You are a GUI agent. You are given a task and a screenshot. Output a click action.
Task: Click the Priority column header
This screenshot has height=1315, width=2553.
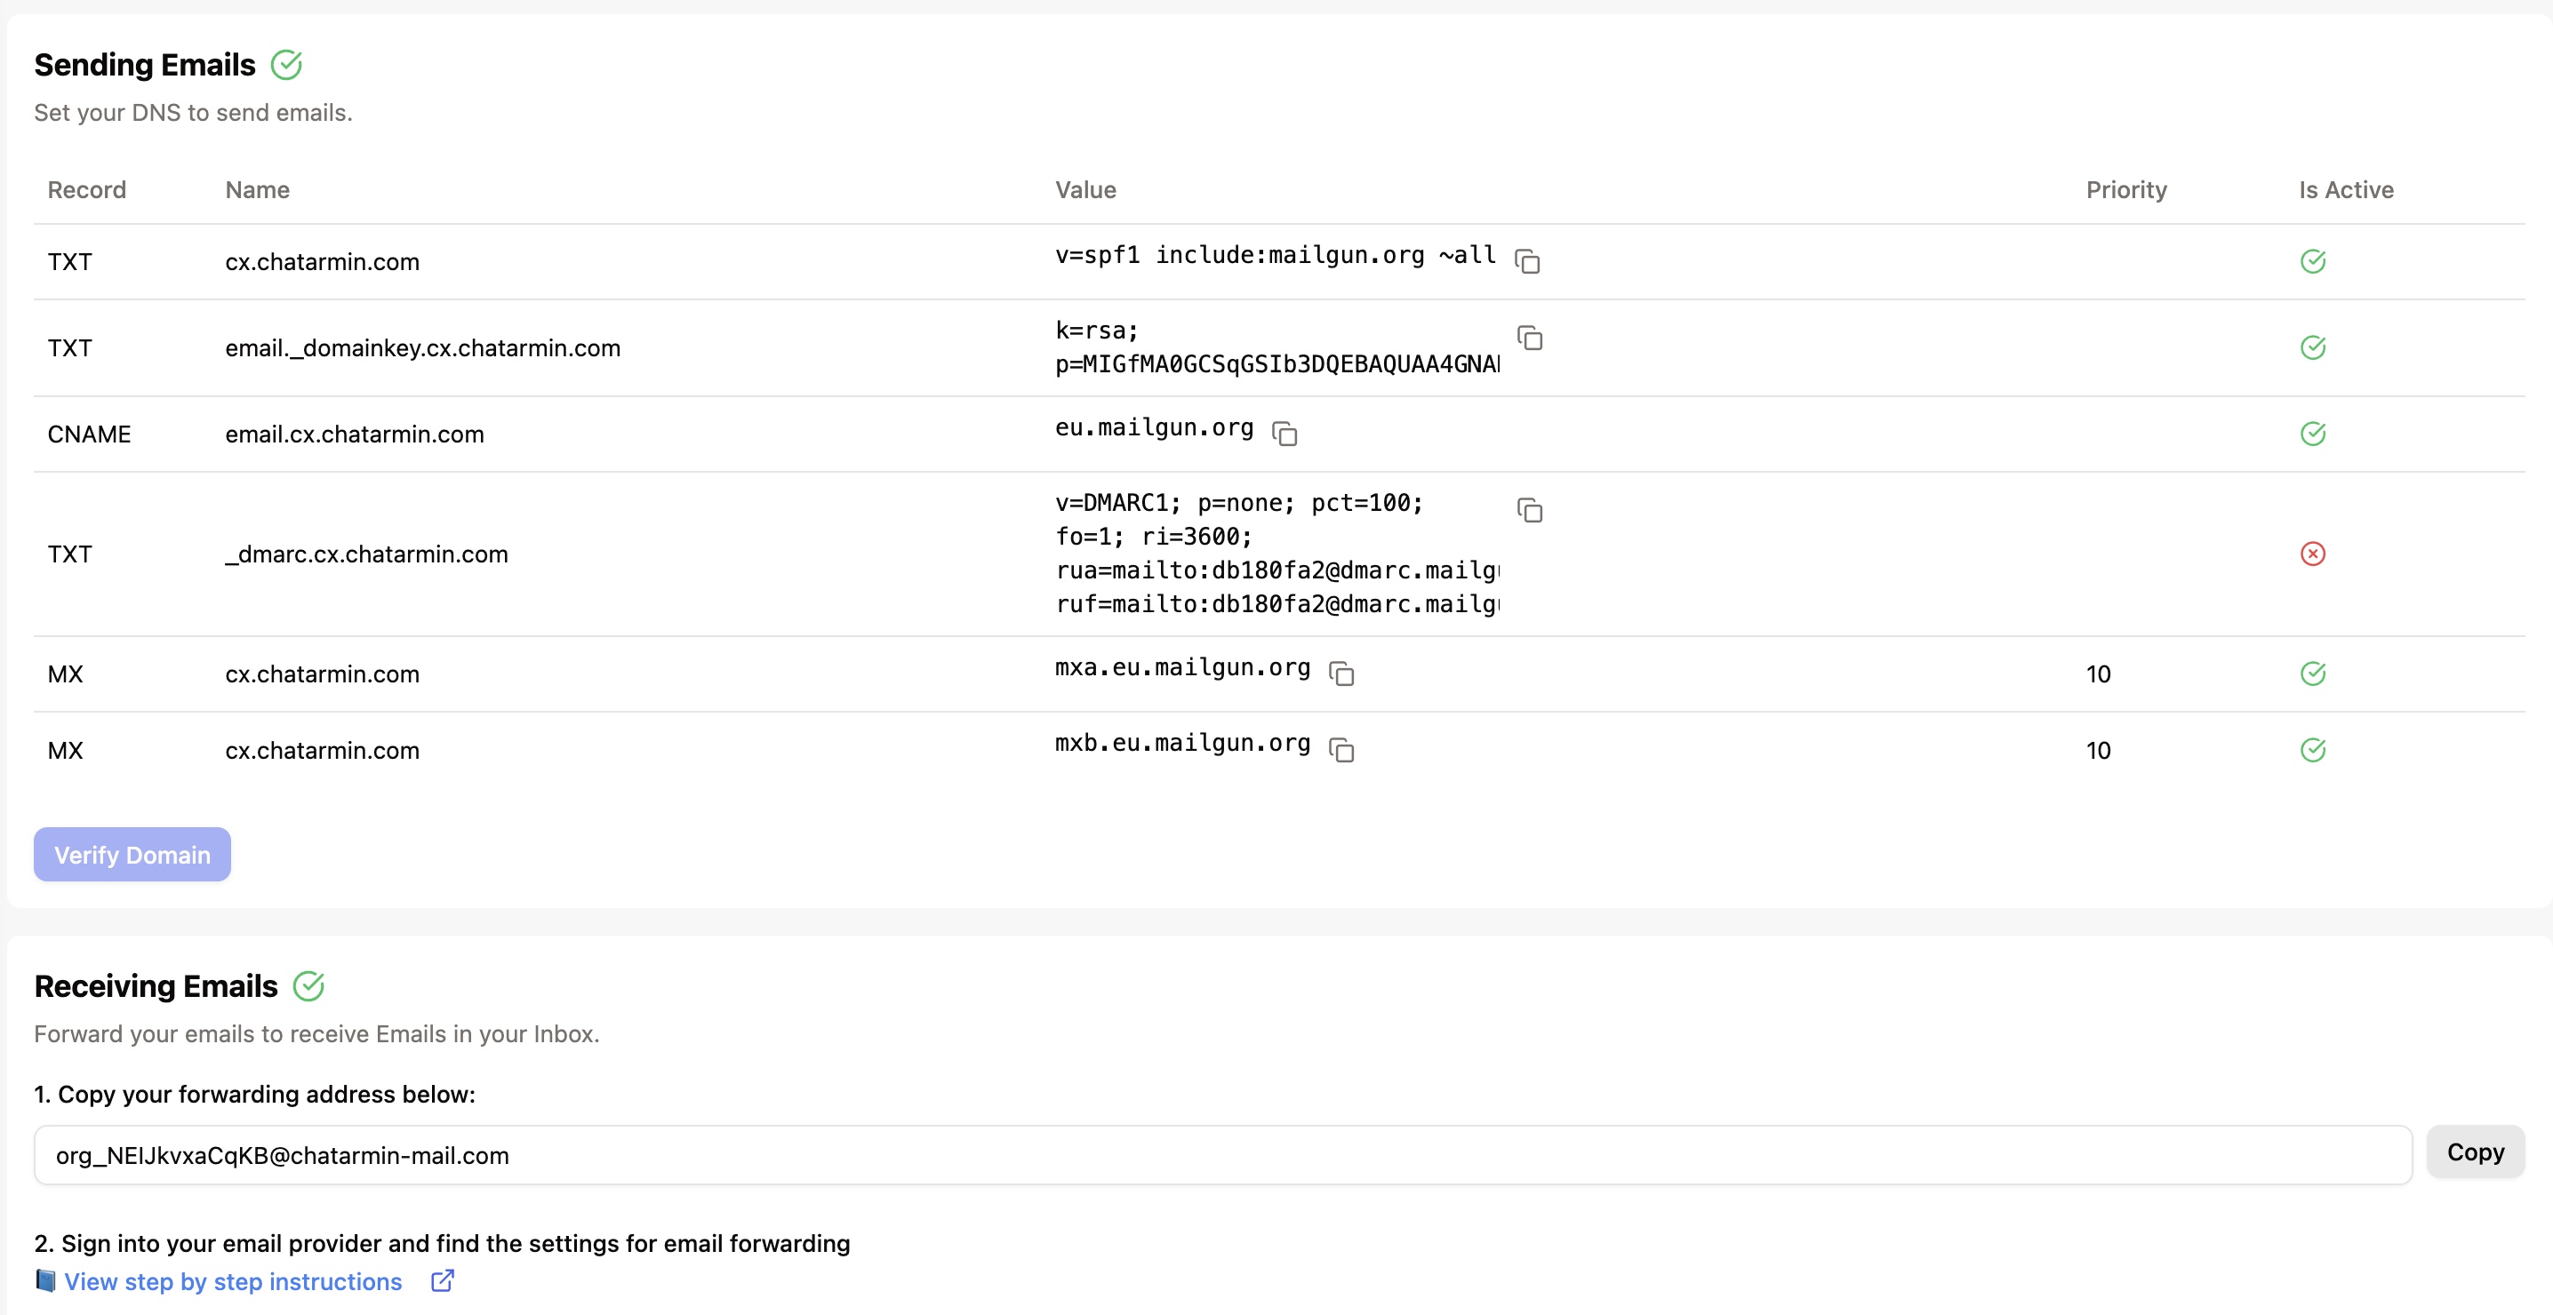pos(2125,190)
